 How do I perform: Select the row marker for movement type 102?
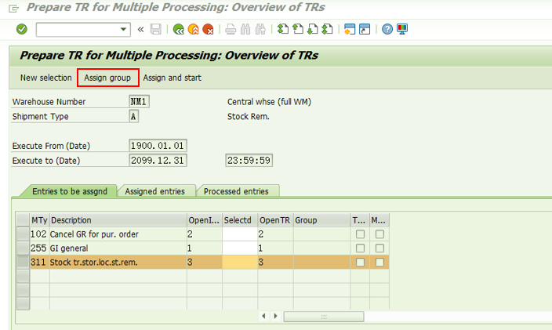pyautogui.click(x=23, y=234)
